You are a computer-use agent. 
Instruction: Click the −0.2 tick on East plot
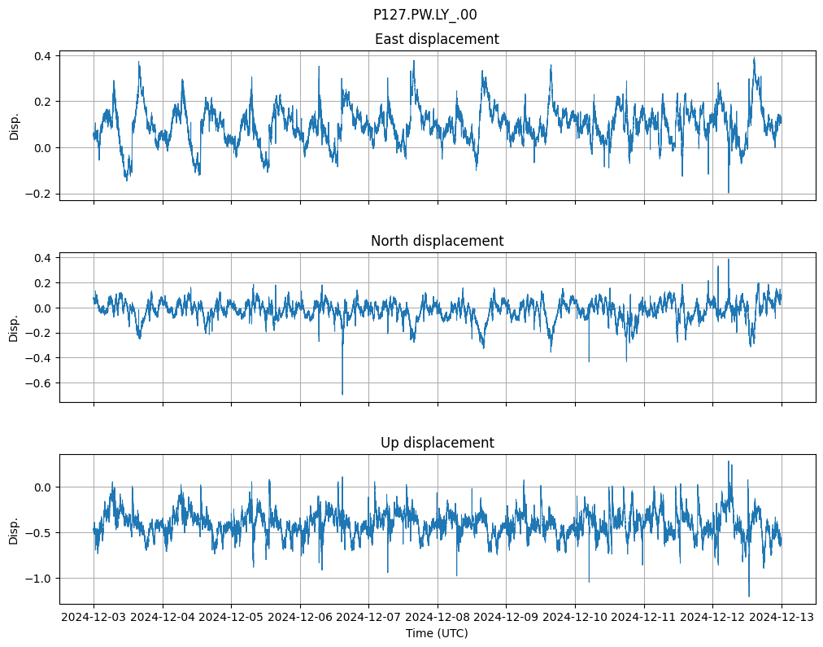[x=38, y=194]
